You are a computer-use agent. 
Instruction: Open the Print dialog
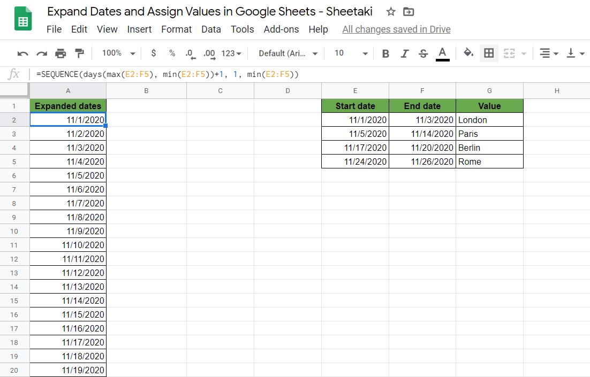click(60, 53)
